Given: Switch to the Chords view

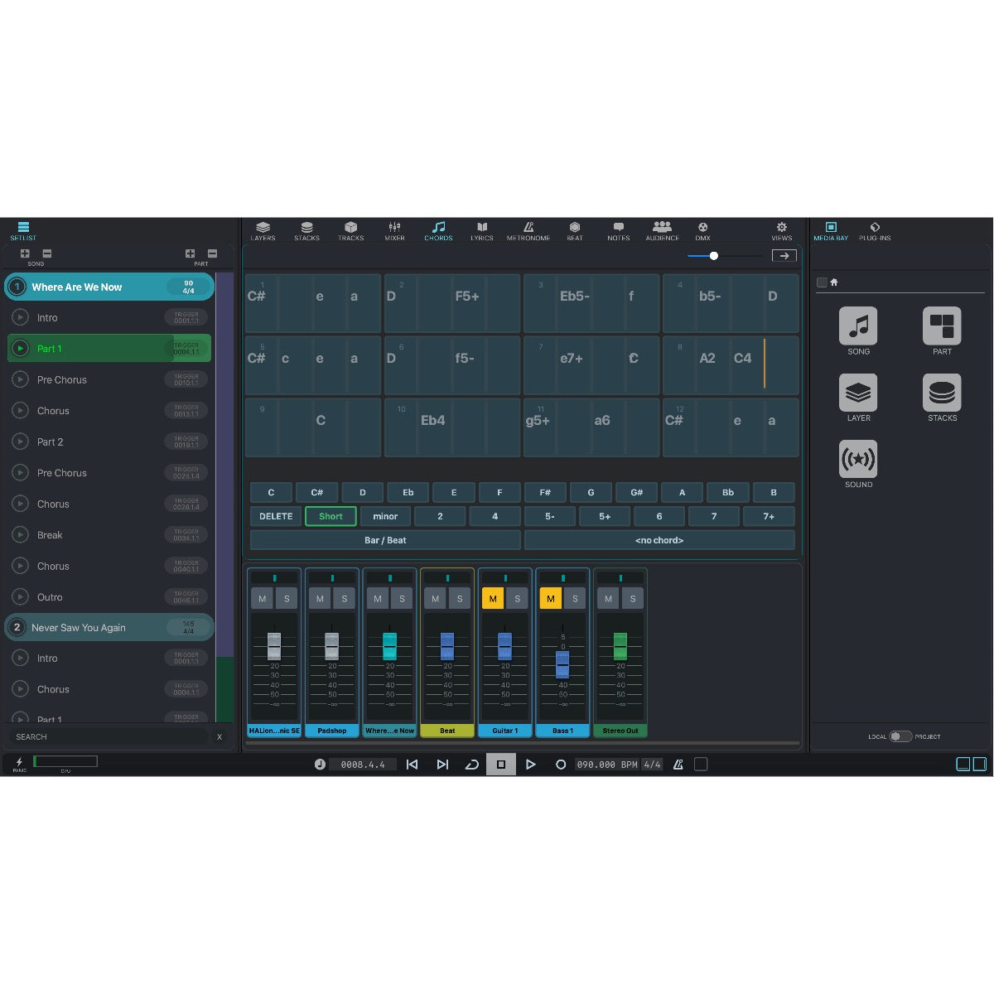Looking at the screenshot, I should 438,231.
